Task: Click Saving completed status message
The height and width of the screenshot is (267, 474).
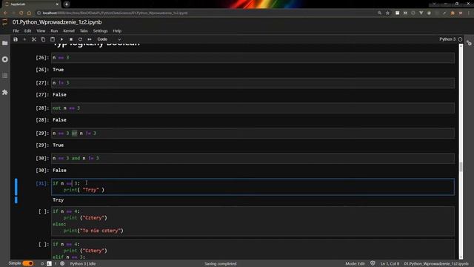Action: point(221,264)
